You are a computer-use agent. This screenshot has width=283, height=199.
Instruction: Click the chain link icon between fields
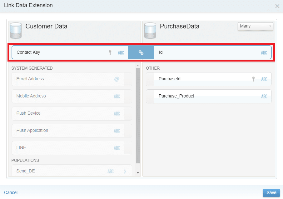[x=141, y=52]
